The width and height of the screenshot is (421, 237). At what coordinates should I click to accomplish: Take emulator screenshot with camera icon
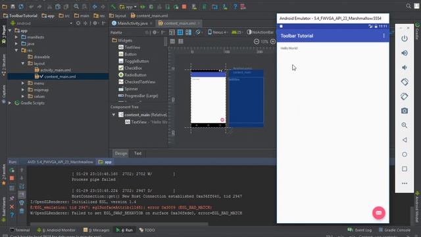[405, 111]
